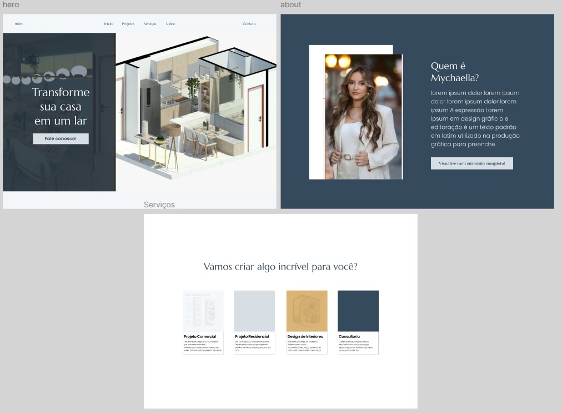This screenshot has width=562, height=413.
Task: Select the 'Quem é Mychaella?' heading
Action: 454,72
